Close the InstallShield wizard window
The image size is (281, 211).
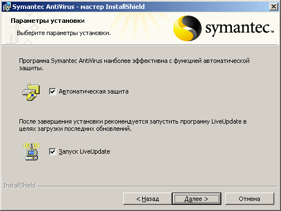click(274, 7)
